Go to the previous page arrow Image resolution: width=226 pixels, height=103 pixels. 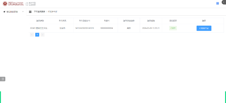click(32, 35)
